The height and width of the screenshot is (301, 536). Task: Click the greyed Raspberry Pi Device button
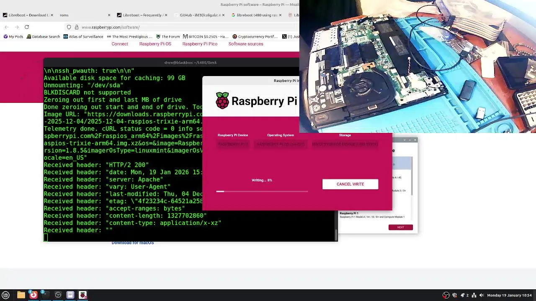233,144
